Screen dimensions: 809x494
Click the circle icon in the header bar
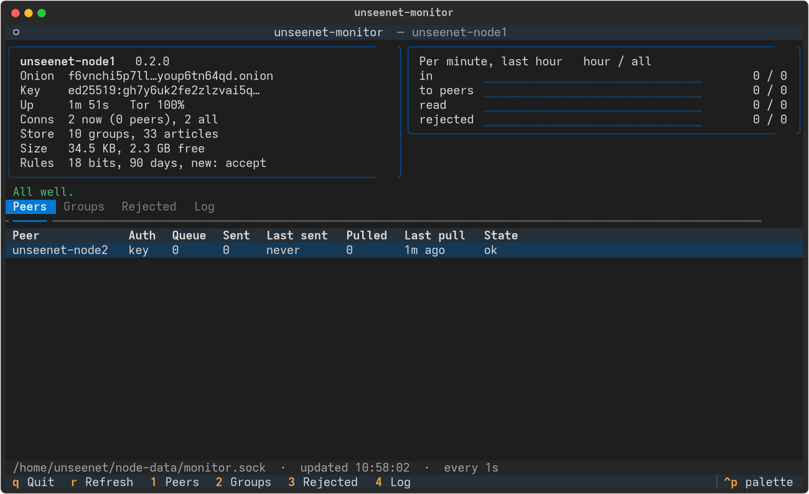pyautogui.click(x=16, y=32)
